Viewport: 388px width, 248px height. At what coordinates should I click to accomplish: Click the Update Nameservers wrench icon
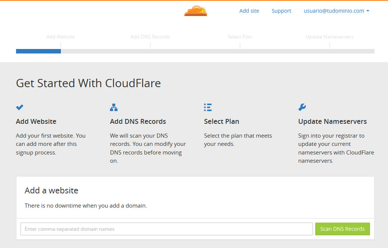pos(302,107)
